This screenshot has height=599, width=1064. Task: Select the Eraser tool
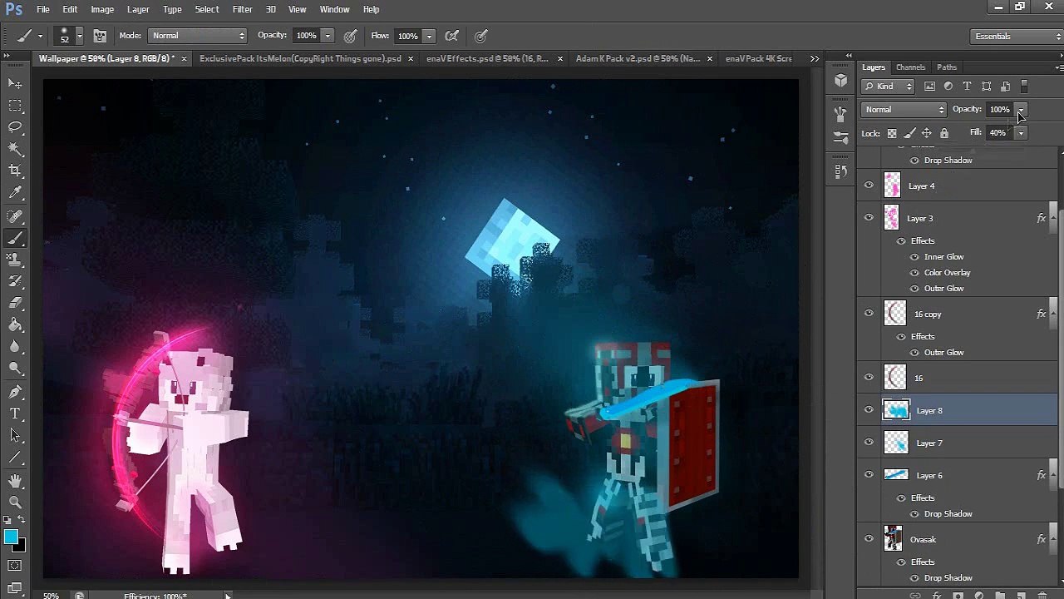pyautogui.click(x=15, y=304)
